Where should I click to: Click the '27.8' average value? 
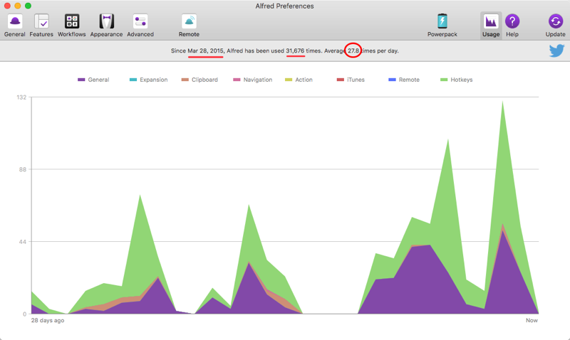pos(353,51)
